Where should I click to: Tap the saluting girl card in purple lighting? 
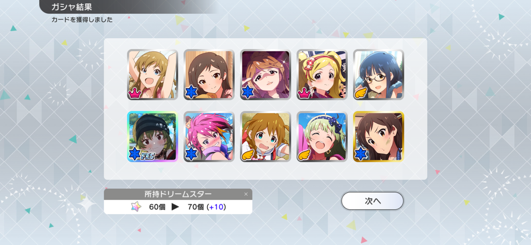(x=265, y=75)
